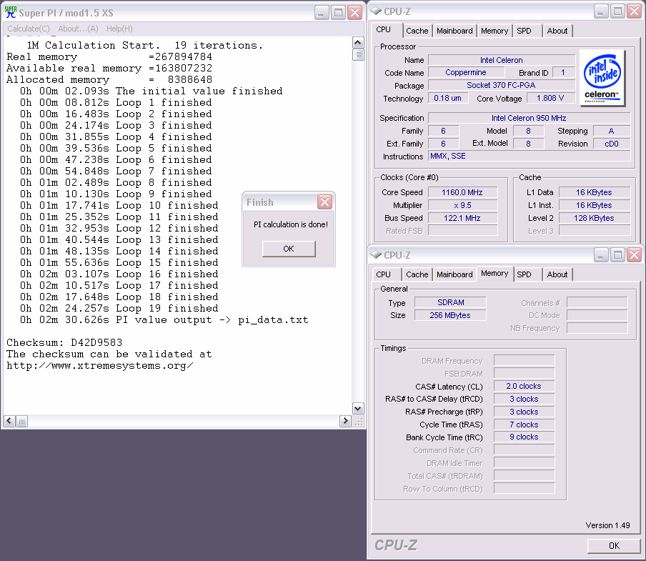Select About tab in top CPU-Z window

click(557, 31)
